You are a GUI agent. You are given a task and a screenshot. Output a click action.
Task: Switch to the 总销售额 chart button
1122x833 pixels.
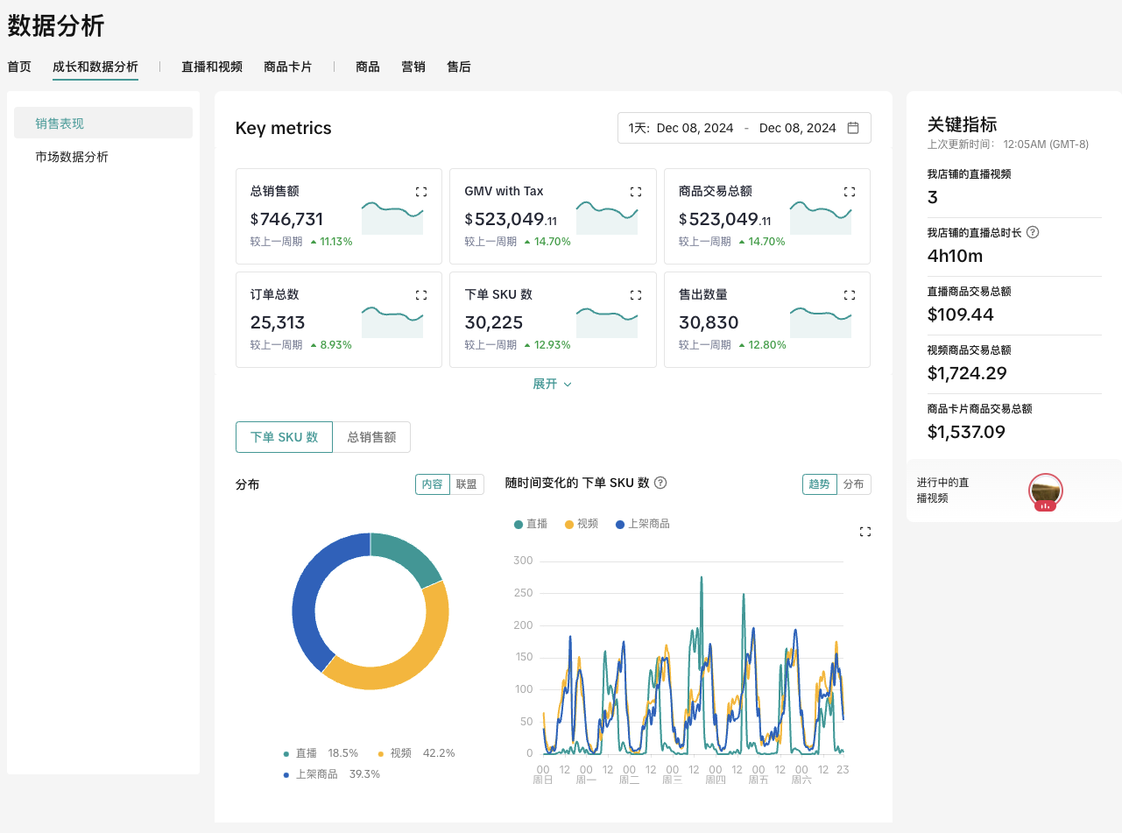[371, 437]
